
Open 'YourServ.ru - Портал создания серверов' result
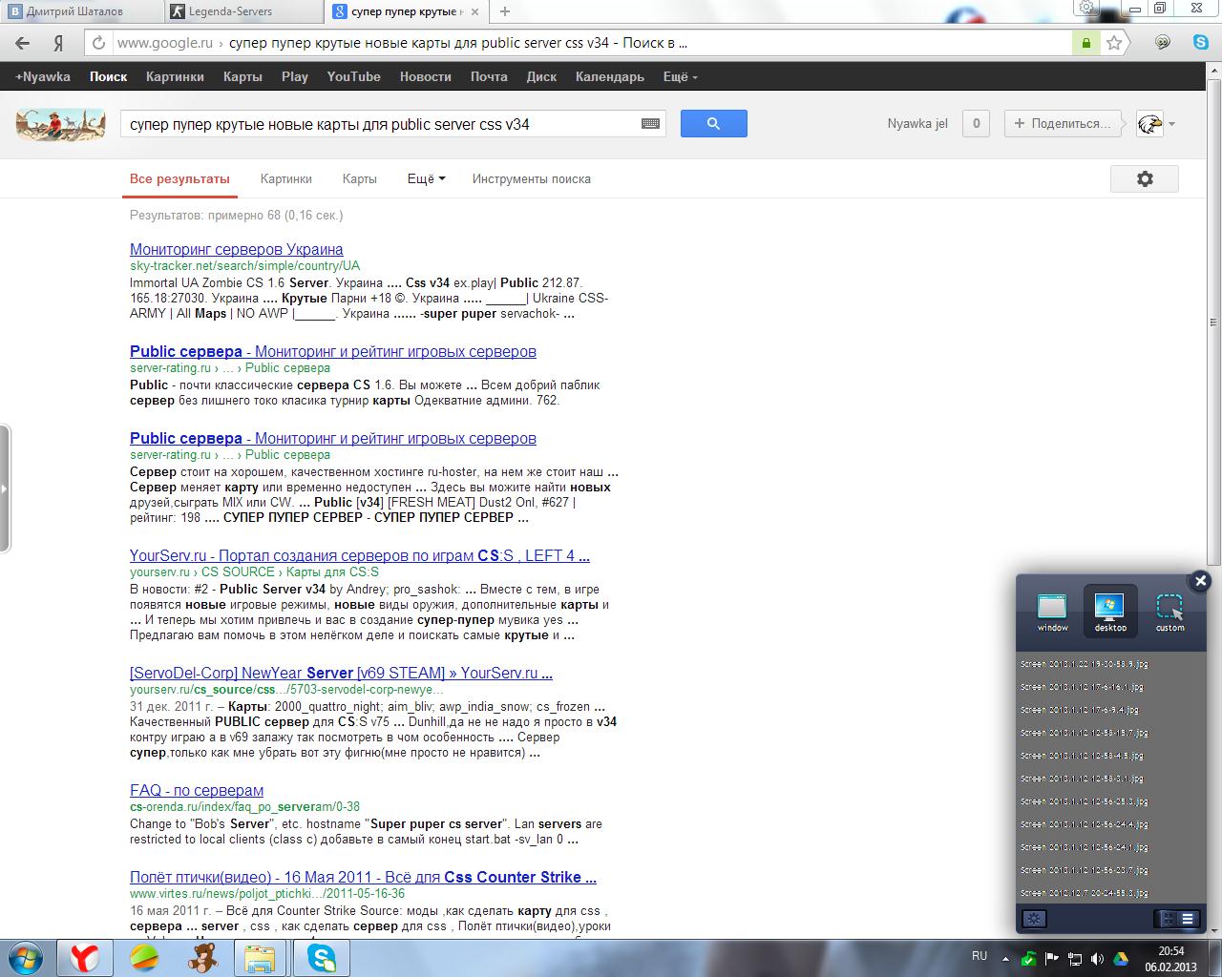click(360, 556)
